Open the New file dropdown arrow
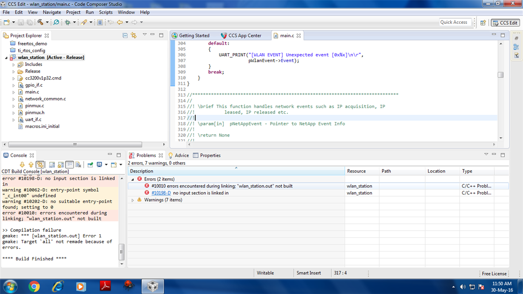This screenshot has width=523, height=294. [x=13, y=22]
